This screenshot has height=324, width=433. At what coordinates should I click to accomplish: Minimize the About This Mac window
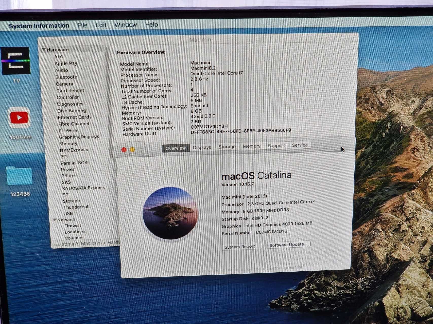click(132, 150)
